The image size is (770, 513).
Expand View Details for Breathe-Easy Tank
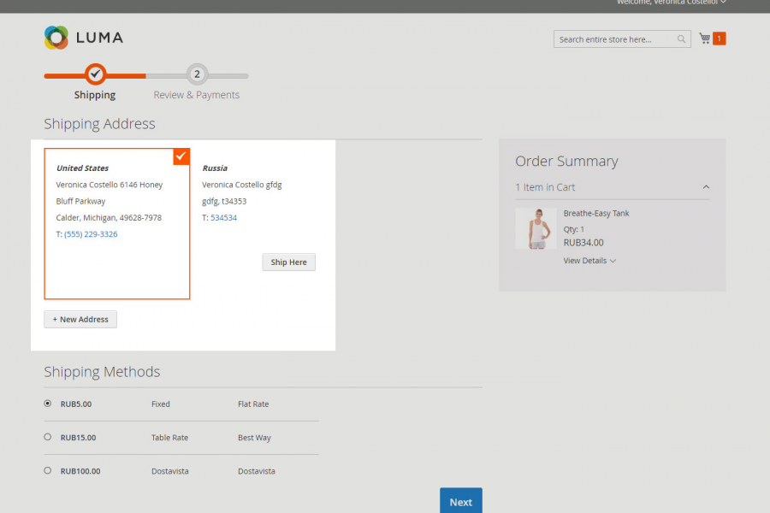pyautogui.click(x=589, y=261)
